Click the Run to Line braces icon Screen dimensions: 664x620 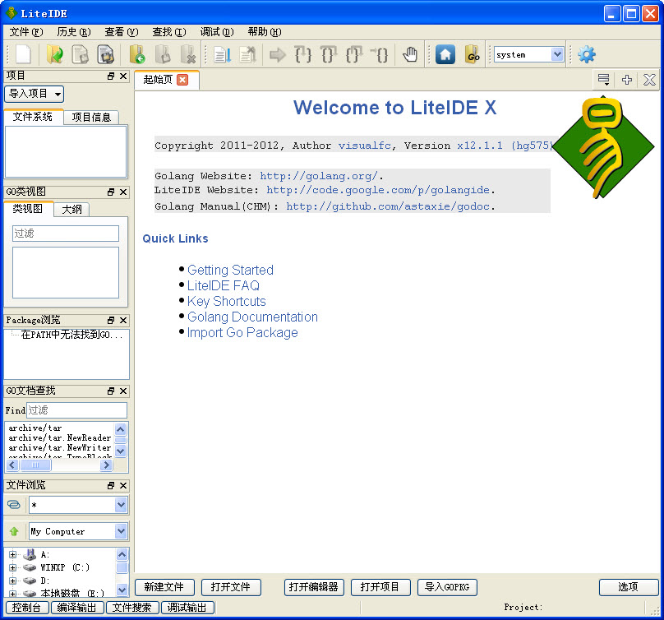click(x=380, y=54)
